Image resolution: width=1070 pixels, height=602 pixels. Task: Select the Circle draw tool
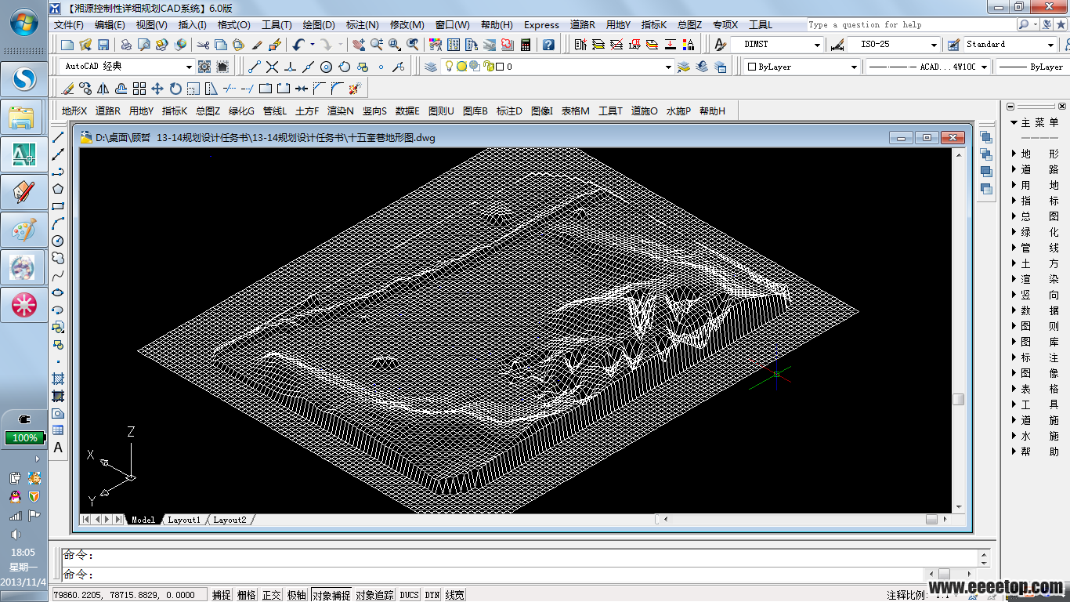point(58,241)
